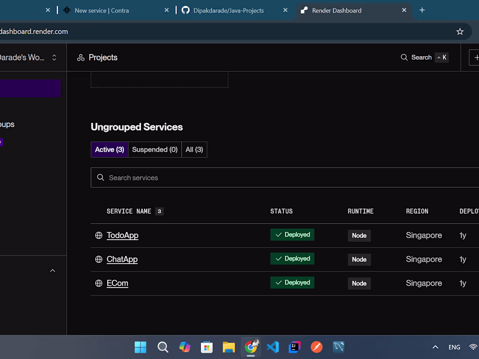Click the Node runtime badge for ECom
This screenshot has height=359, width=479.
359,284
